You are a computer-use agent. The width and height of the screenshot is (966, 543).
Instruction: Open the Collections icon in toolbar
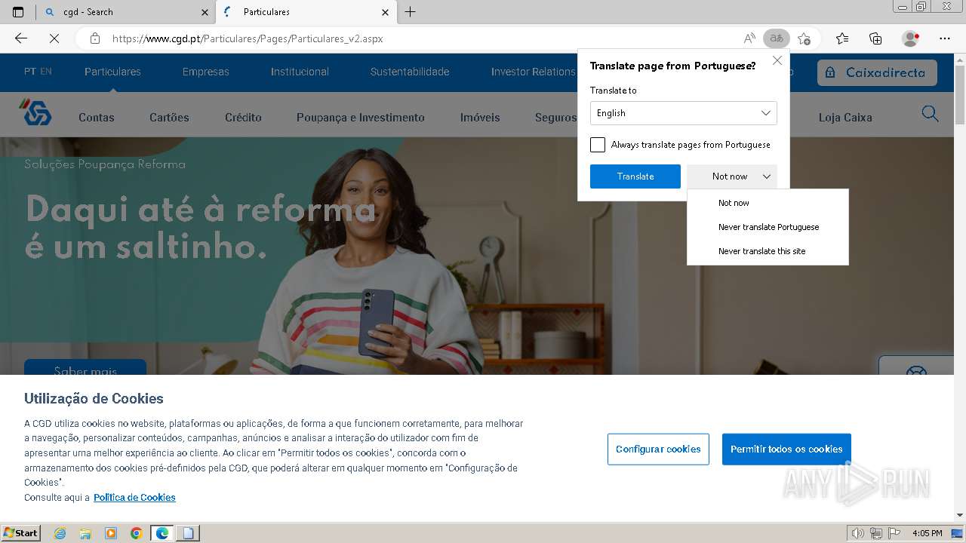875,38
